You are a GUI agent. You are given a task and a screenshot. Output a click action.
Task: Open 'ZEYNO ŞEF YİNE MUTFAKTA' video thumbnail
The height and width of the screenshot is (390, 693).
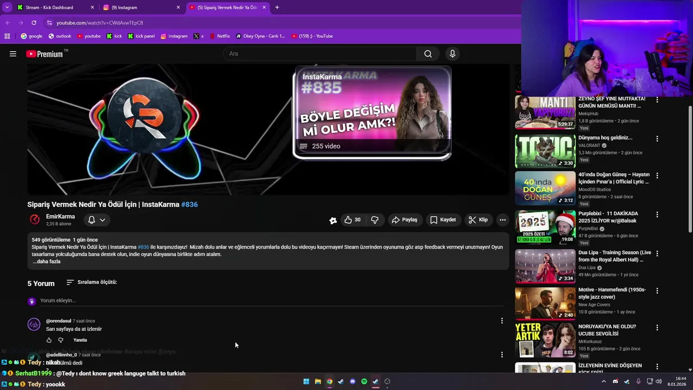545,113
